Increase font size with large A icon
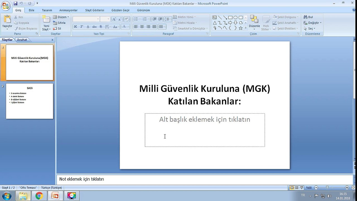This screenshot has height=201, width=357. point(114,19)
